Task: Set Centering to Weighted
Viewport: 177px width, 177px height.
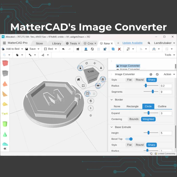Action: tap(148, 119)
